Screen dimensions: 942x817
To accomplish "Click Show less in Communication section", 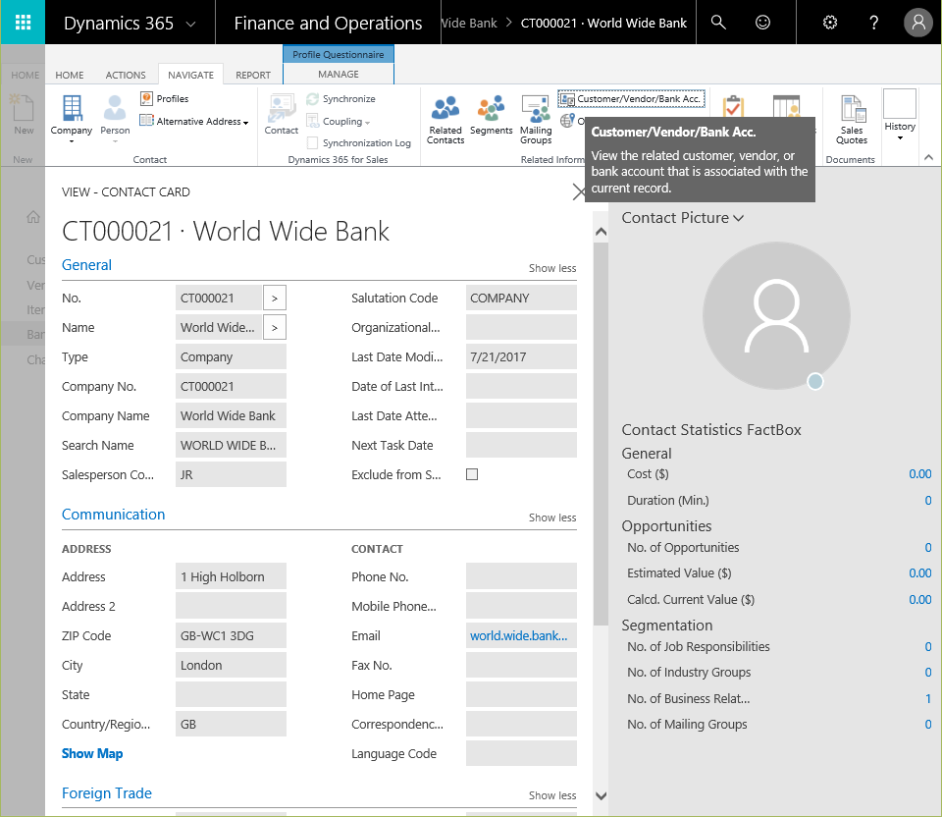I will [x=552, y=517].
